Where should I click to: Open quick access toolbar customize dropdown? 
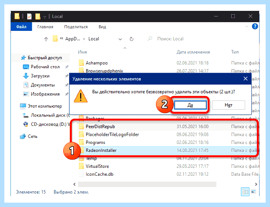point(44,17)
